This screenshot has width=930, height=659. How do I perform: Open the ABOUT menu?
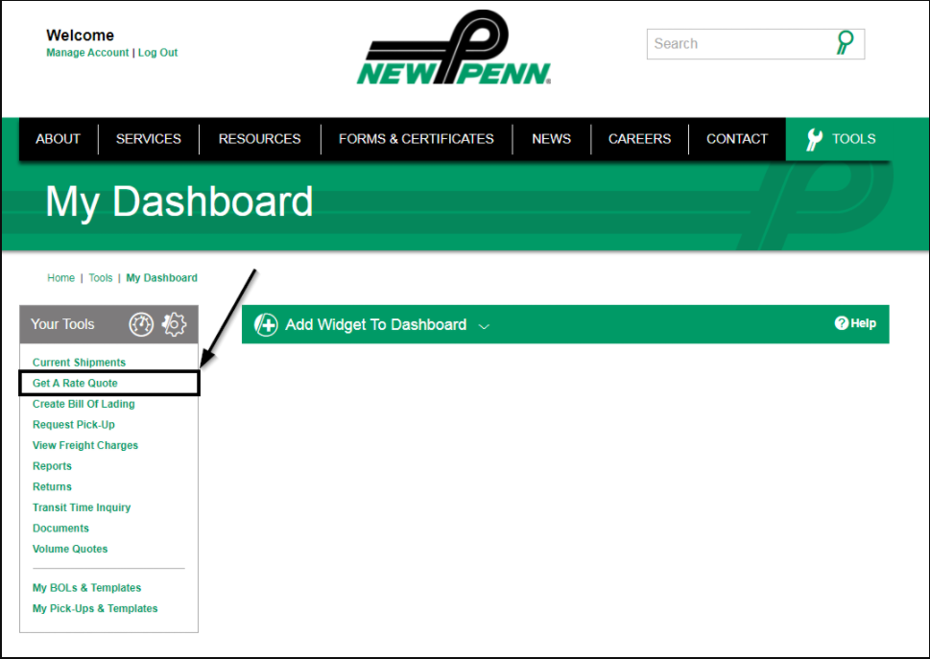[x=58, y=139]
